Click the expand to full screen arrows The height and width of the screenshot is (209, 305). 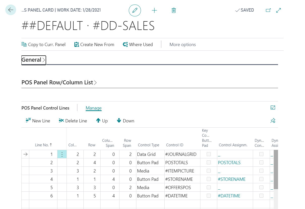(279, 10)
